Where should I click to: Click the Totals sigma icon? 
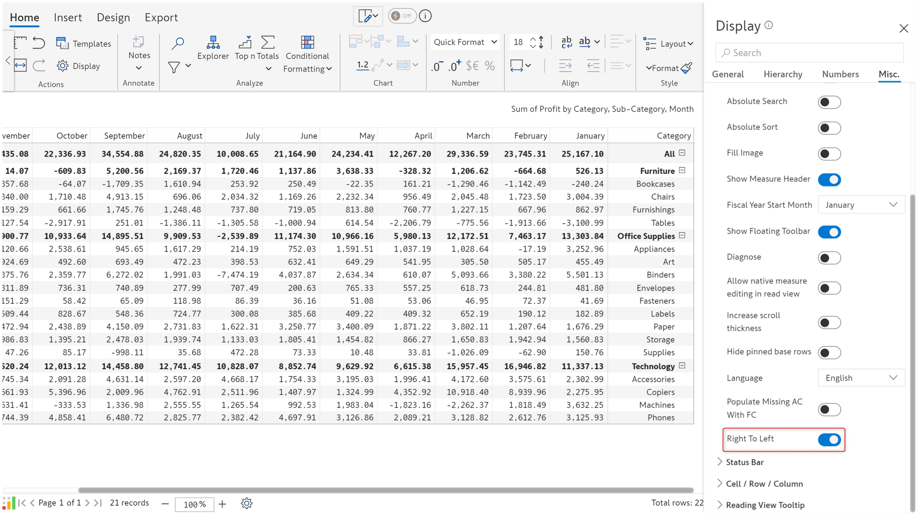(x=268, y=42)
